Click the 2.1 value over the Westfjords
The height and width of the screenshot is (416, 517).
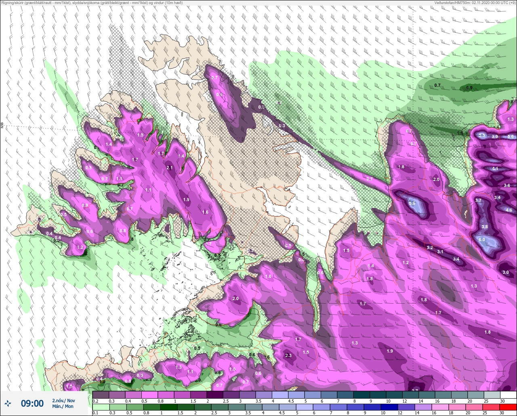[x=170, y=168]
